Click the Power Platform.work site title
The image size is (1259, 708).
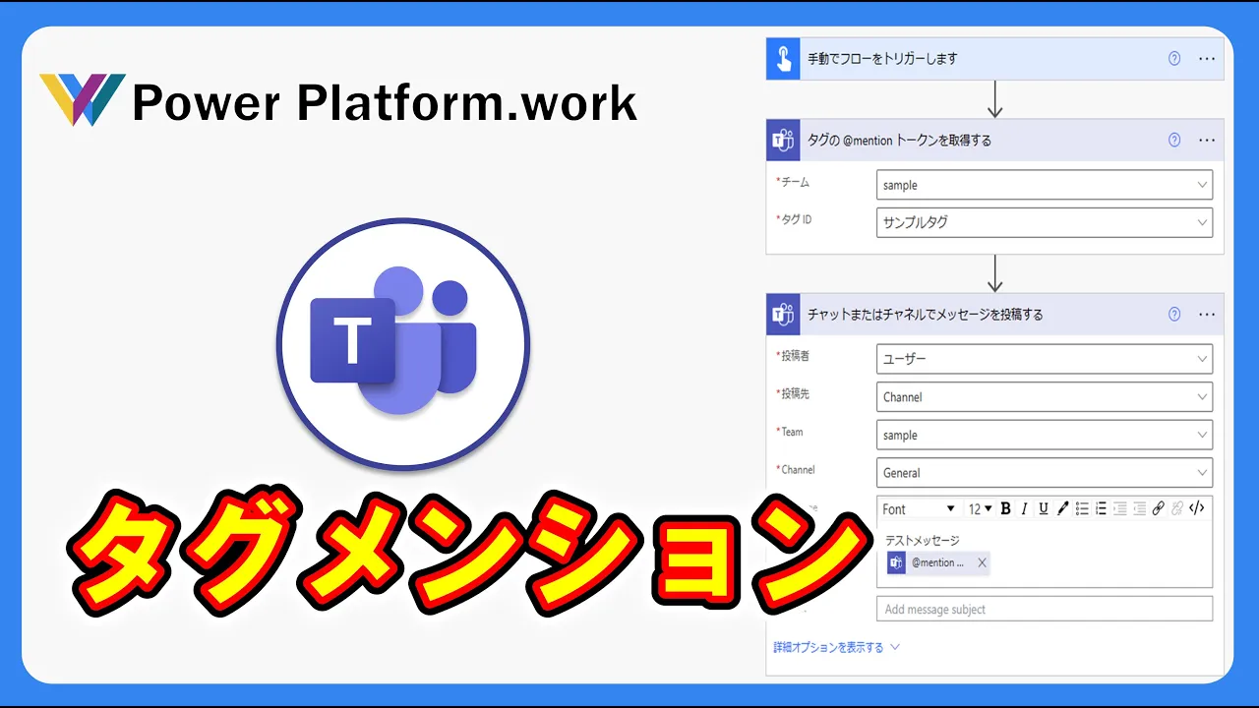pyautogui.click(x=385, y=103)
